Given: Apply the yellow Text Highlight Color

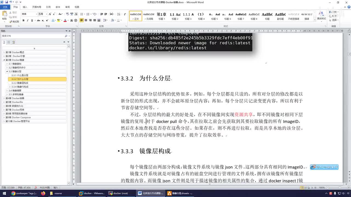Looking at the screenshot, I should click(x=59, y=20).
